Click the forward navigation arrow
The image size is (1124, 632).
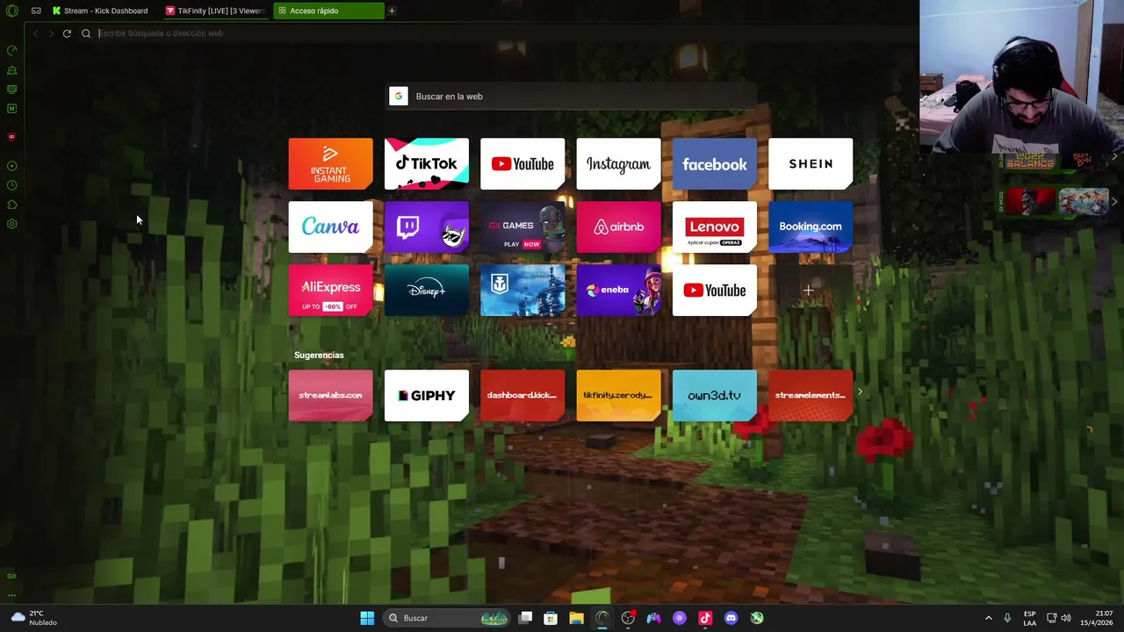coord(51,33)
